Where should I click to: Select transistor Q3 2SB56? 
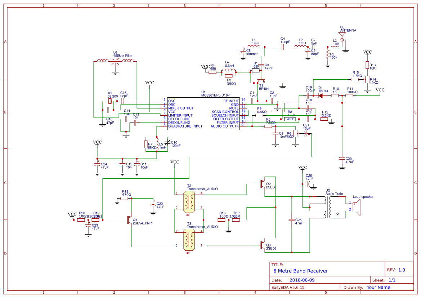coord(263,245)
